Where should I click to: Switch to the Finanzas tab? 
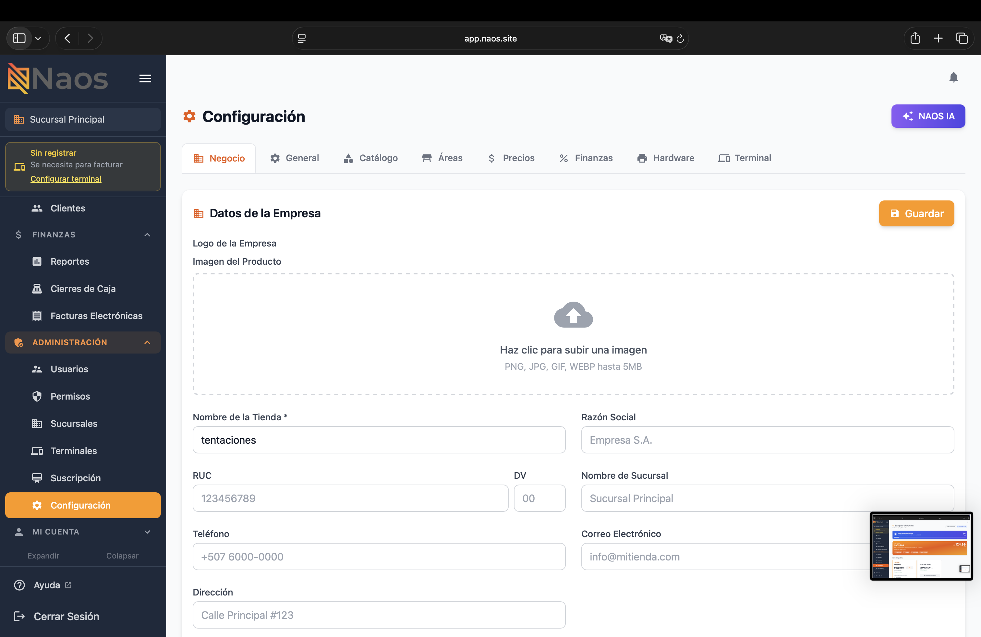click(586, 158)
